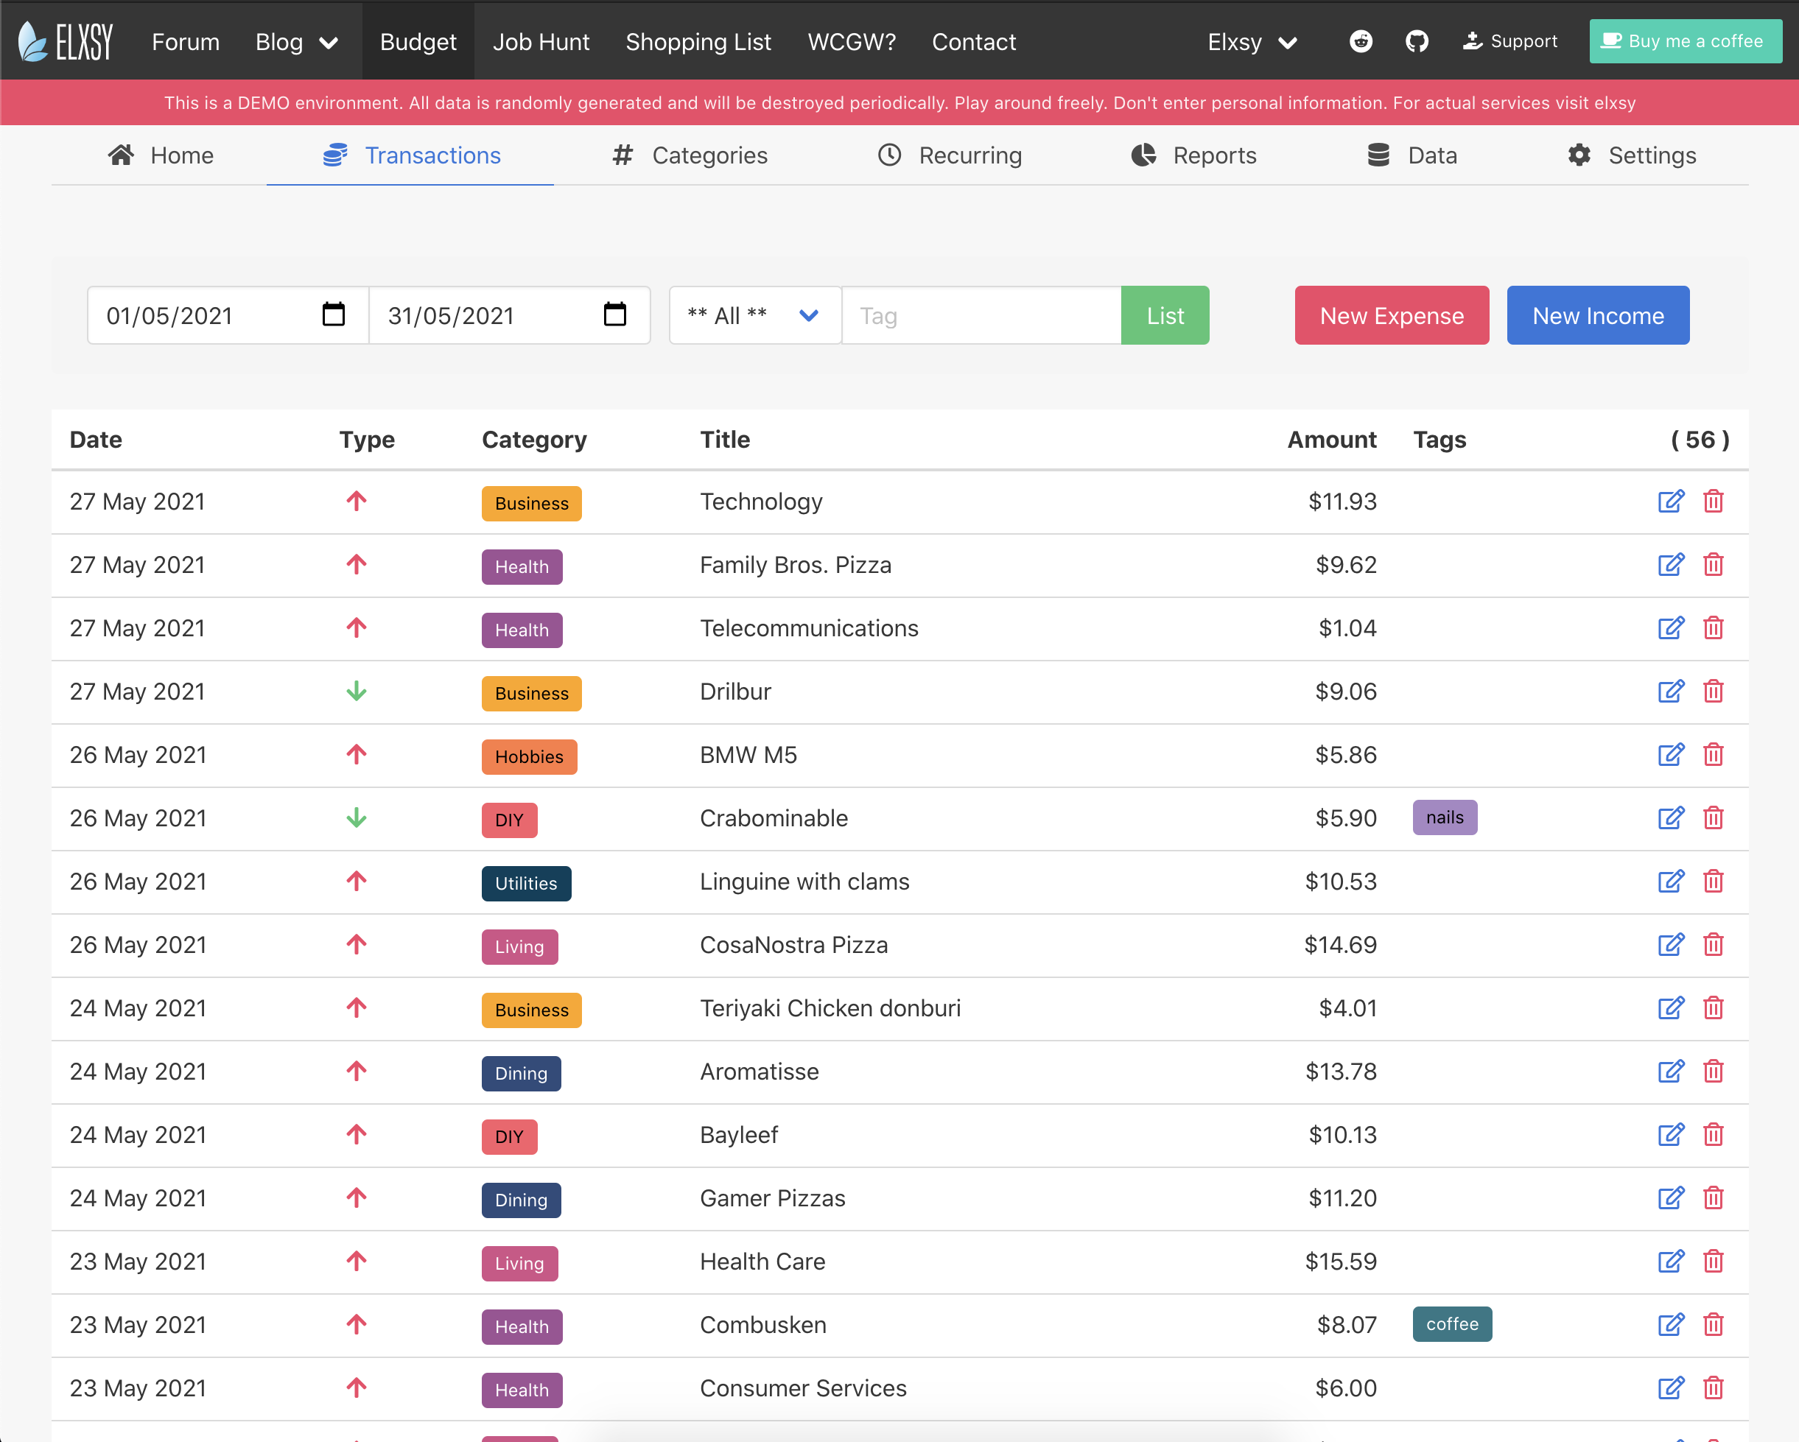The height and width of the screenshot is (1442, 1799).
Task: Click the green List button
Action: [x=1165, y=315]
